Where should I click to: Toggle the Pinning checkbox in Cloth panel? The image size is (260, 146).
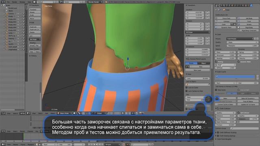[x=216, y=62]
